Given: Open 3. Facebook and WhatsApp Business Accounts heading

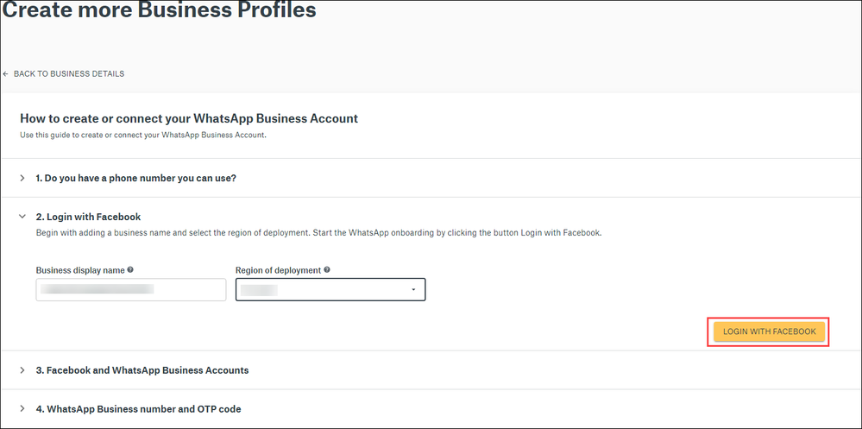Looking at the screenshot, I should (142, 370).
